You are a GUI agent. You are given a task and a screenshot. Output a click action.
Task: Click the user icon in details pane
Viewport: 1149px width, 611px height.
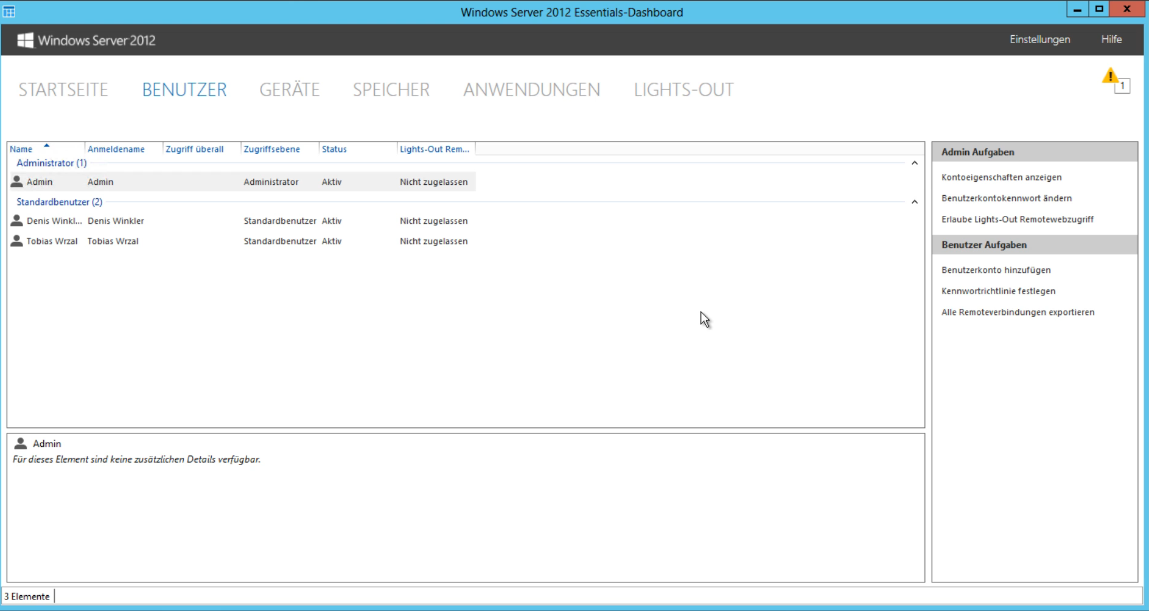pyautogui.click(x=21, y=443)
